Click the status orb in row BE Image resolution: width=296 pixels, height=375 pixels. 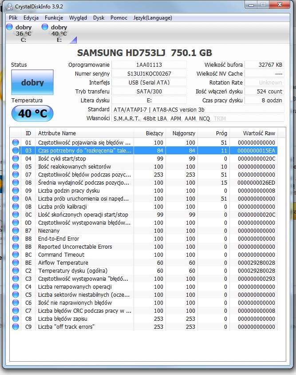click(x=16, y=262)
